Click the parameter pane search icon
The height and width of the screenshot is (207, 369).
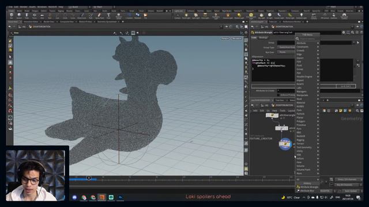coord(352,32)
